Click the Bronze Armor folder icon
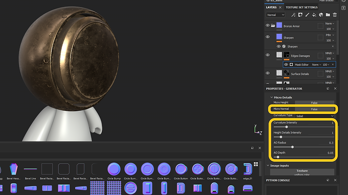This screenshot has width=348, height=195. [x=273, y=26]
